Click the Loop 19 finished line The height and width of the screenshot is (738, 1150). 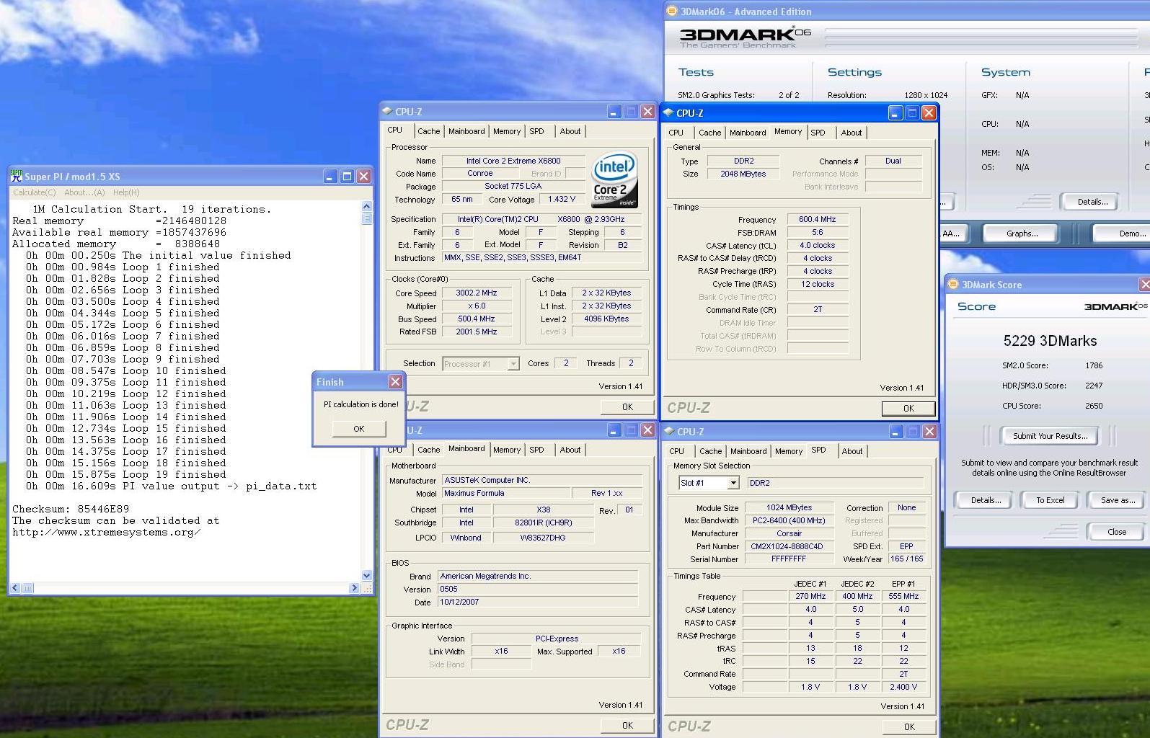coord(126,475)
